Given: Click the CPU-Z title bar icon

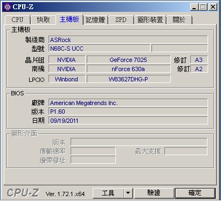Looking at the screenshot, I should [8, 7].
